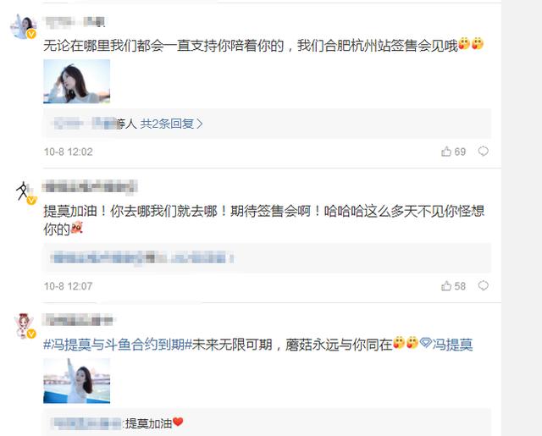Viewport: 542px width, 436px height.
Task: Click verified badge on first commenter avatar
Action: click(x=31, y=34)
